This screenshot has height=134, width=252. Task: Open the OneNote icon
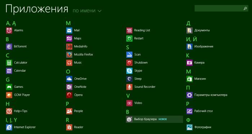[69, 87]
